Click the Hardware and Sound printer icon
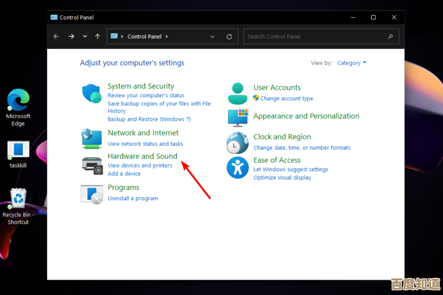The image size is (443, 295). click(92, 165)
